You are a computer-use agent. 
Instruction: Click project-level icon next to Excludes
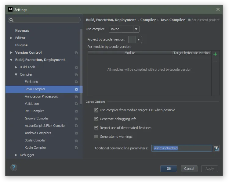pos(76,82)
